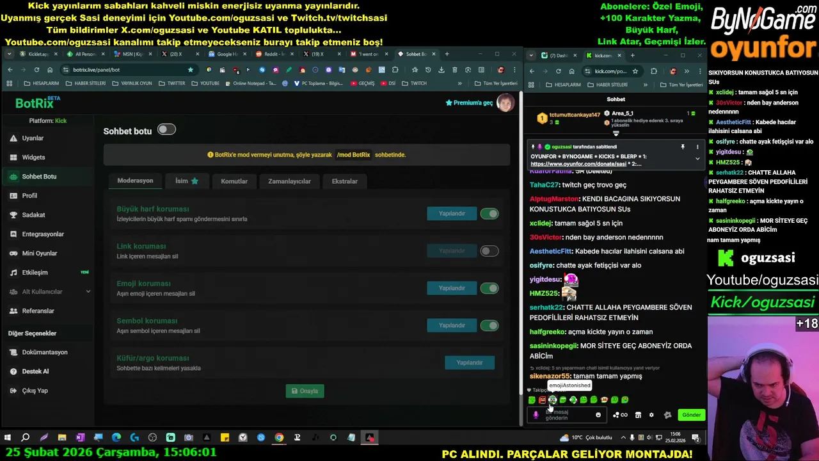The image size is (819, 461).
Task: Switch to Zamanlayıcılar tab
Action: (x=289, y=181)
